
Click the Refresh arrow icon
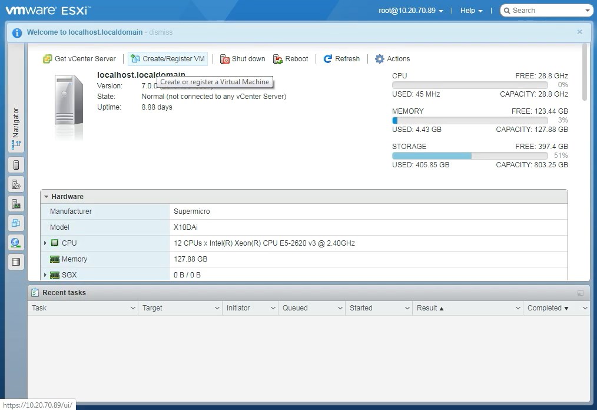pos(327,59)
